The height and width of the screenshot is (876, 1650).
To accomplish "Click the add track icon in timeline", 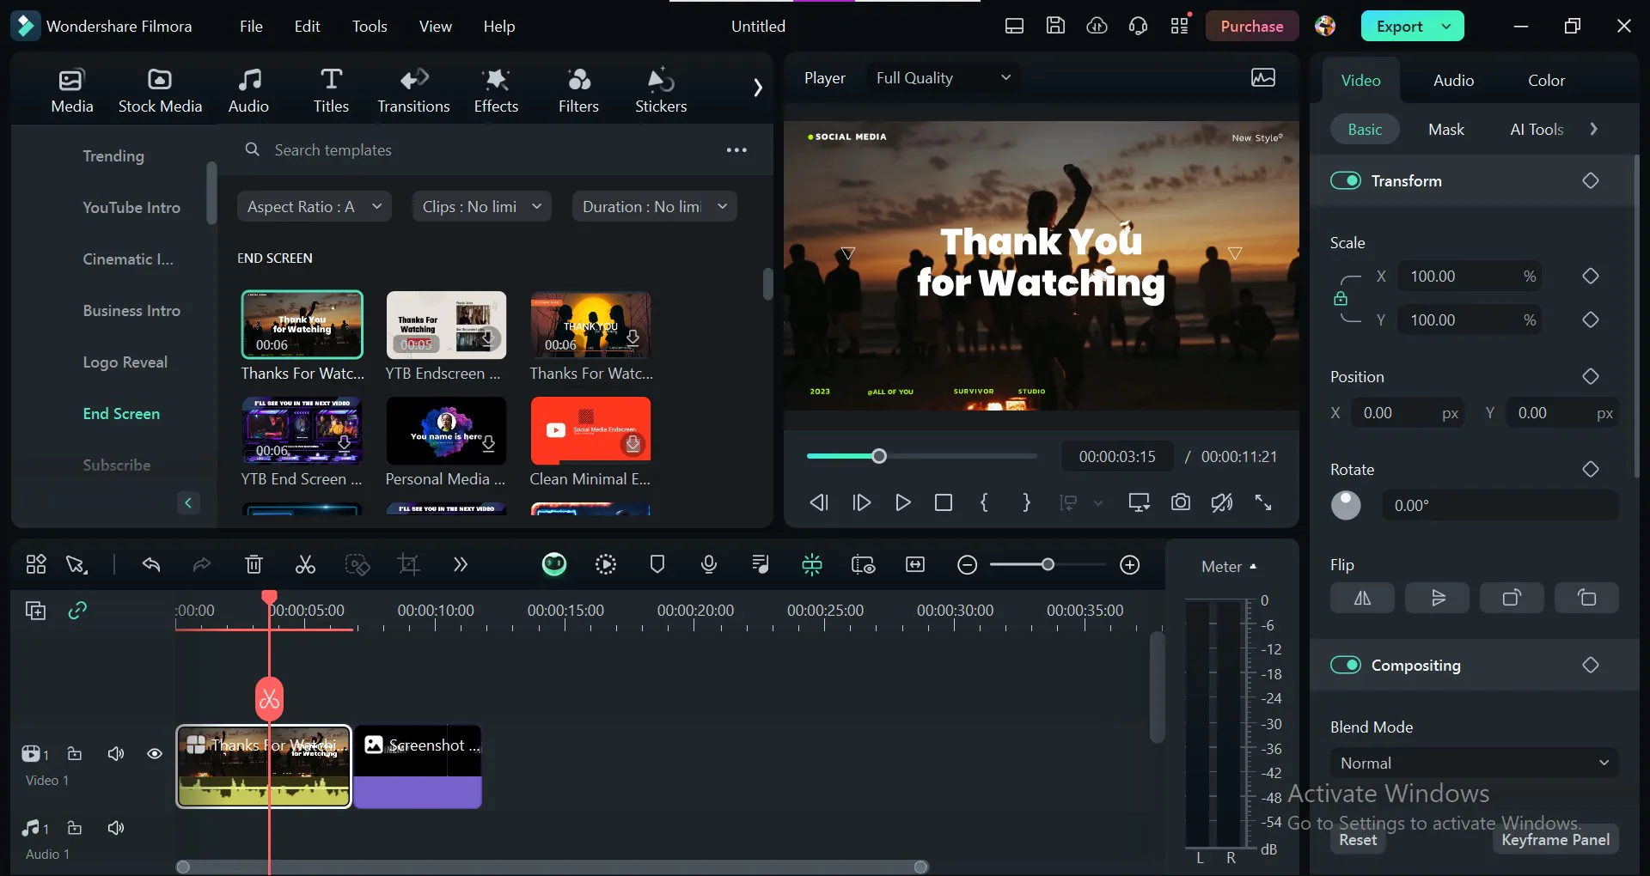I will (x=35, y=611).
